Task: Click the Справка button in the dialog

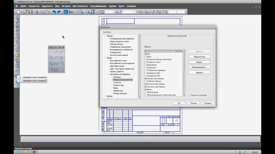Action: point(208,103)
